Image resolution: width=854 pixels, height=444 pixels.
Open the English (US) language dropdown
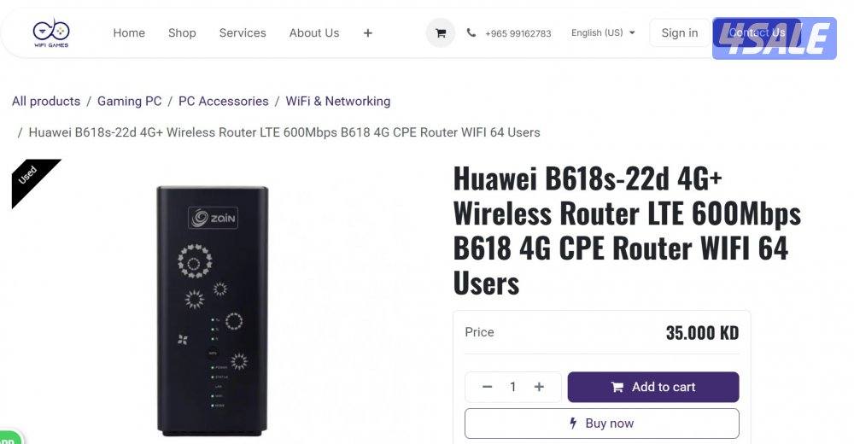[x=603, y=32]
